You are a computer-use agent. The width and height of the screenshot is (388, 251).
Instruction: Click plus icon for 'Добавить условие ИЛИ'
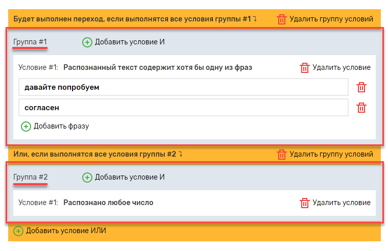pos(18,231)
